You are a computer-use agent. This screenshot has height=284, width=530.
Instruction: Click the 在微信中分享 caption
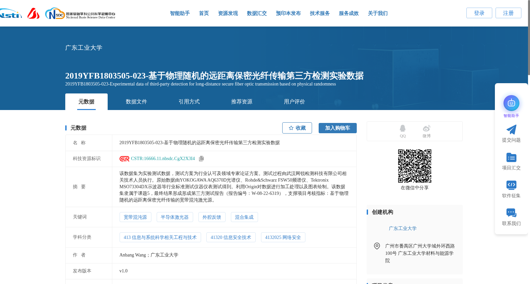[x=415, y=188]
